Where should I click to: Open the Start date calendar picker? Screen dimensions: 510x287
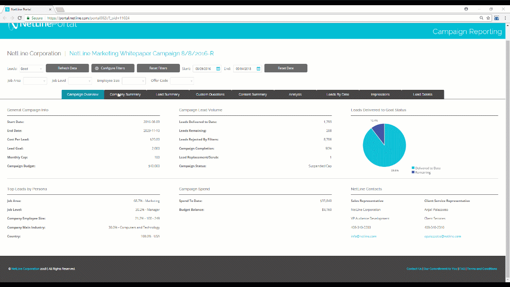tap(218, 69)
